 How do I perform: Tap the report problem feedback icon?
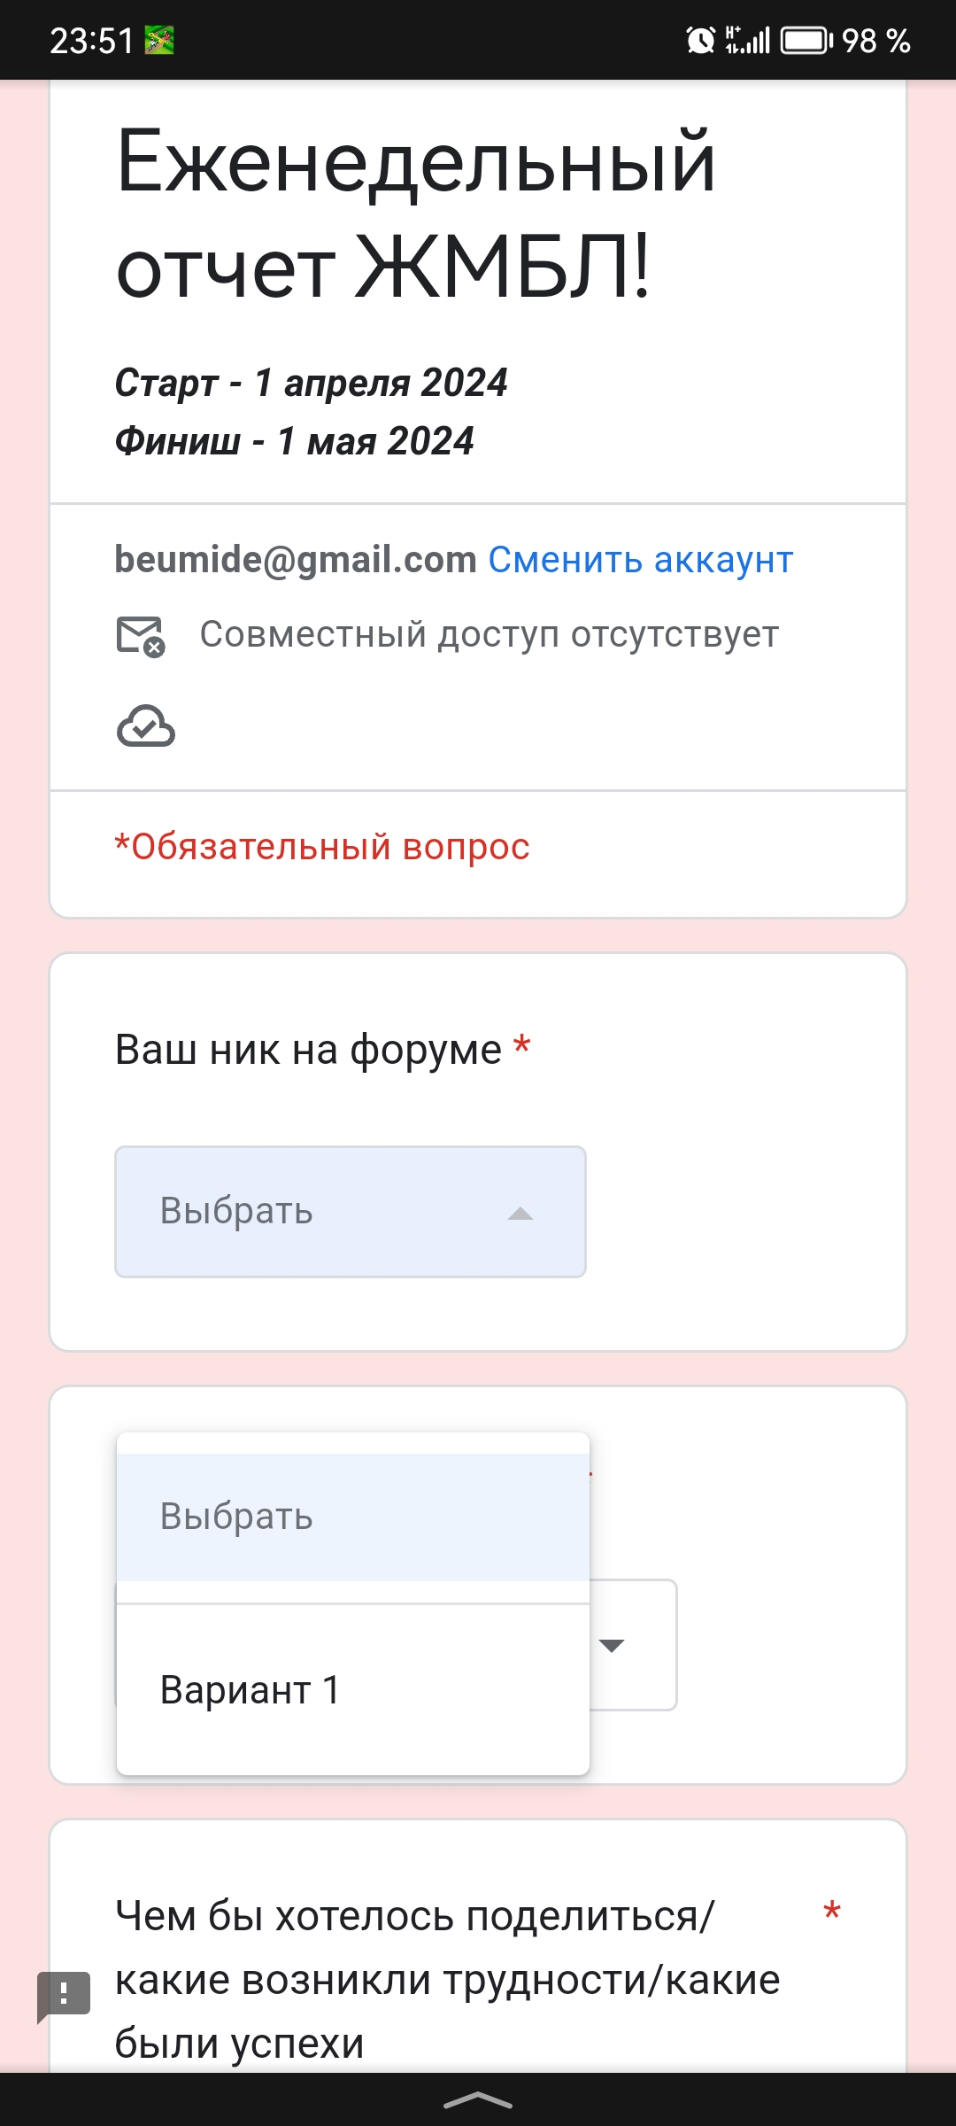pos(64,1995)
